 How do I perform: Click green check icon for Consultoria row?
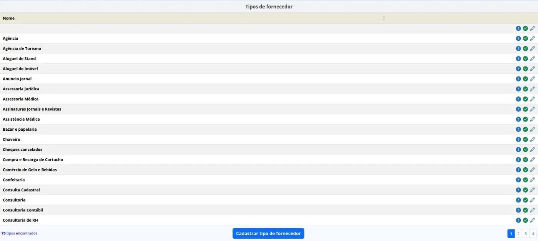click(x=525, y=200)
